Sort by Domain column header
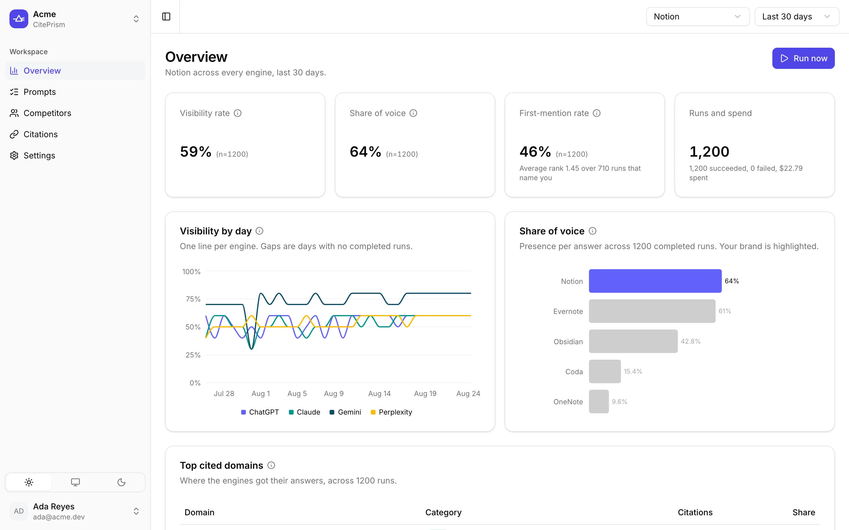Screen dimensions: 849x530 [x=199, y=512]
